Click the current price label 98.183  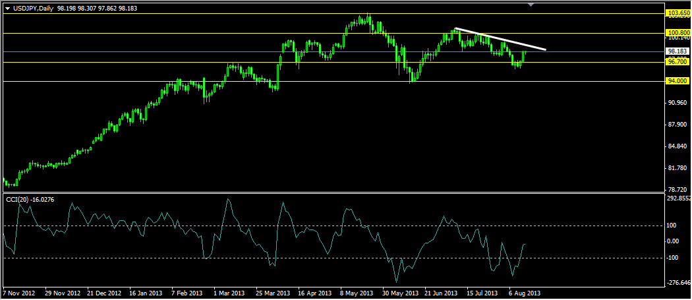click(x=679, y=51)
